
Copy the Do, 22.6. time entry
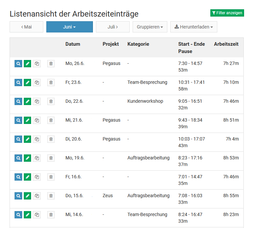point(37,101)
